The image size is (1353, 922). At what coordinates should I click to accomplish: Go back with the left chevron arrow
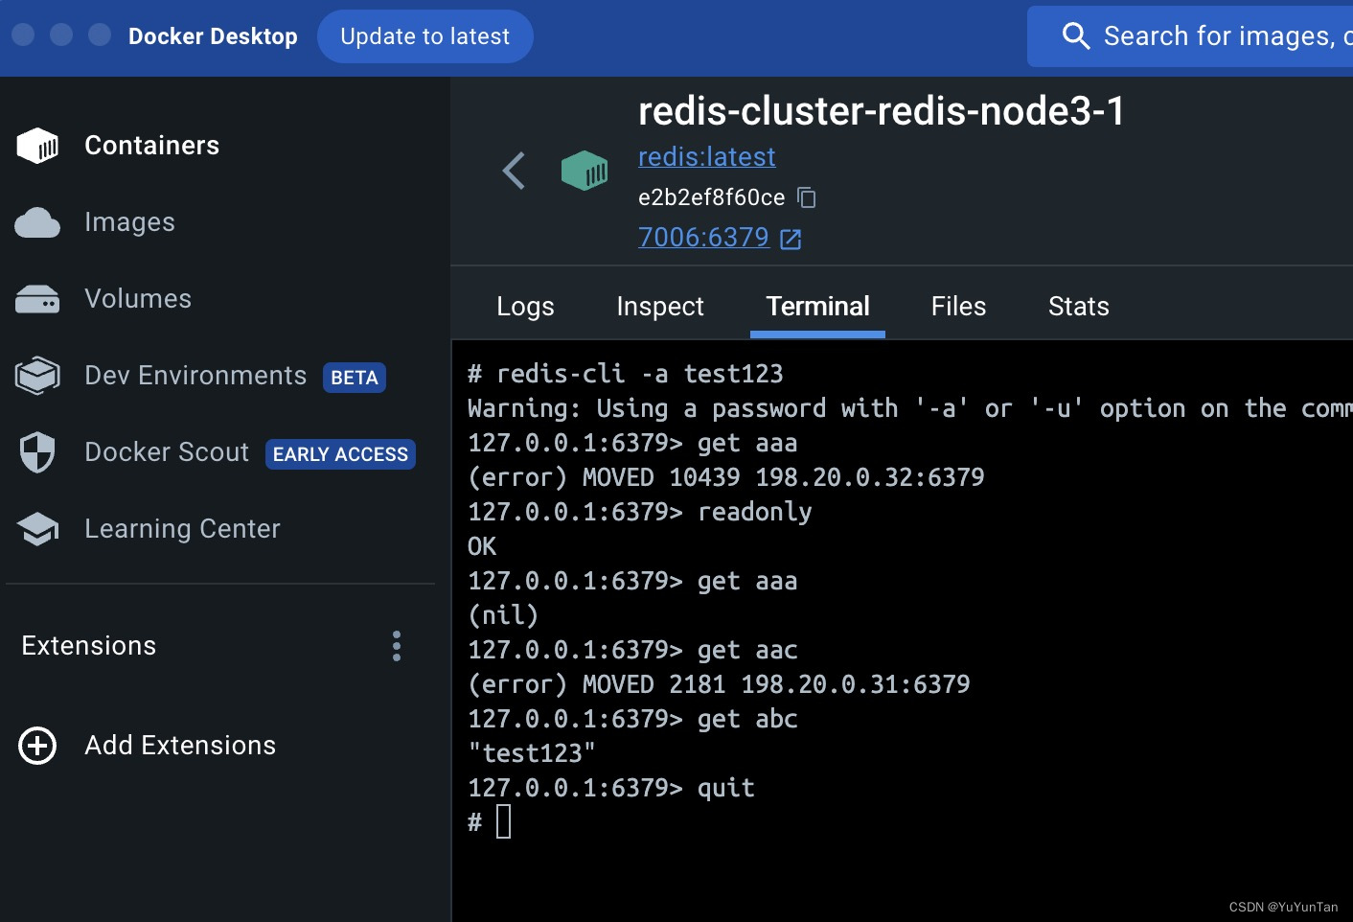pyautogui.click(x=514, y=171)
